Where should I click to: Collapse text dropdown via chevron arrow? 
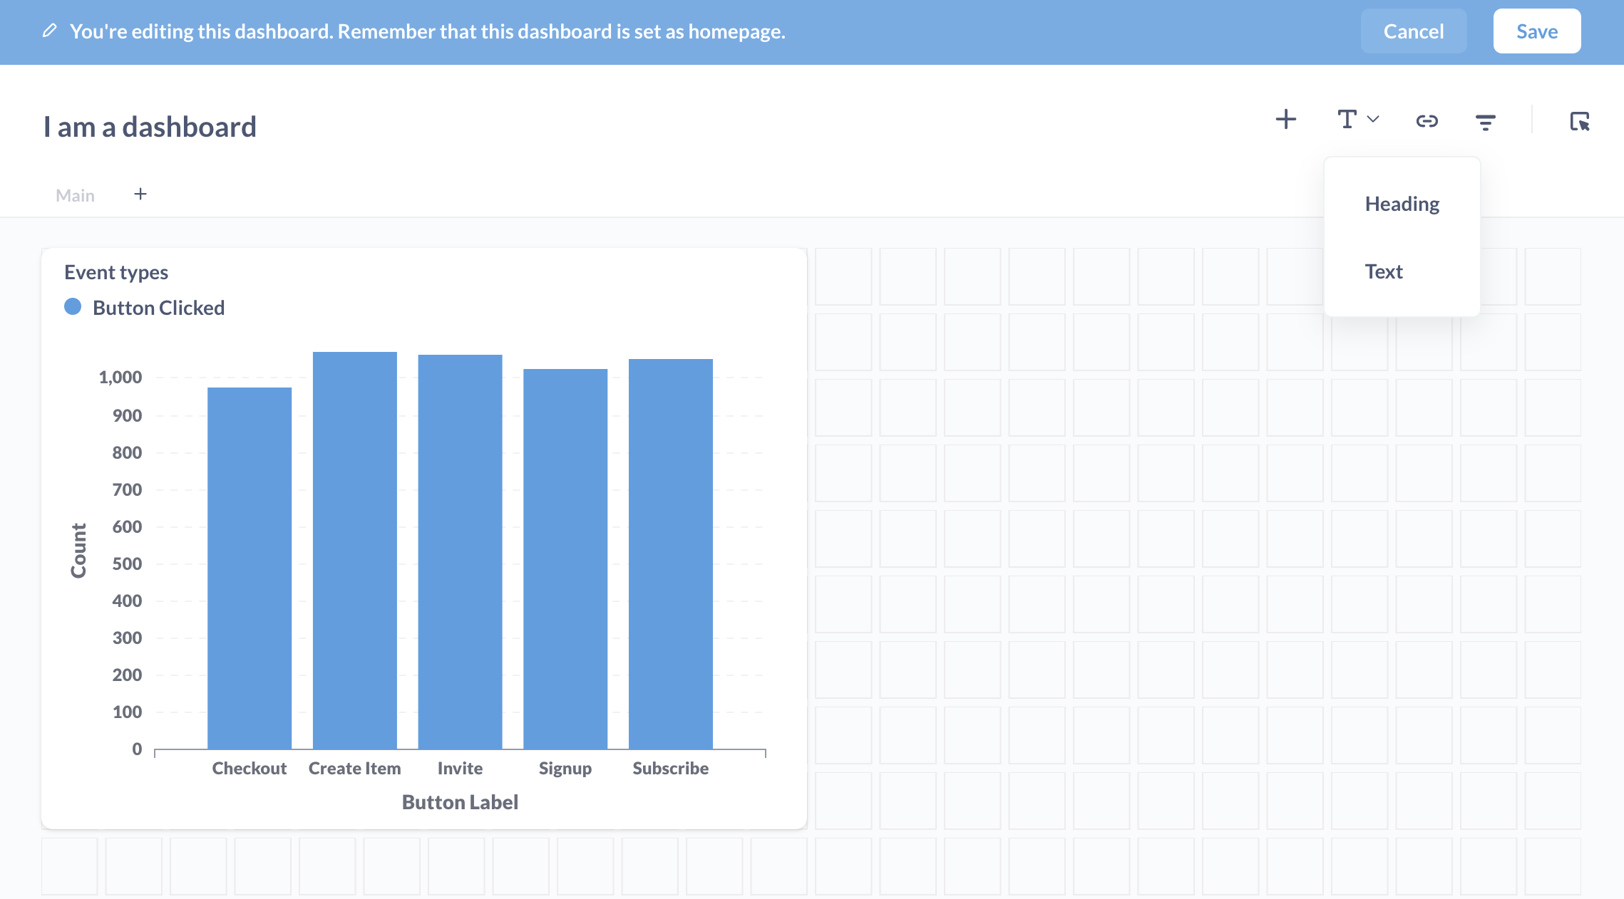[1373, 120]
